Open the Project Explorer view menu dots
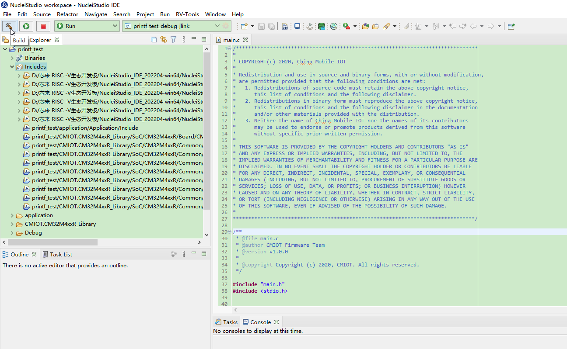The height and width of the screenshot is (349, 567). (184, 39)
